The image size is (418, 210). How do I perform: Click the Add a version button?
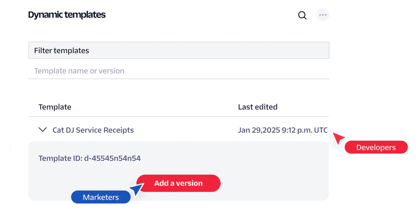pyautogui.click(x=179, y=183)
